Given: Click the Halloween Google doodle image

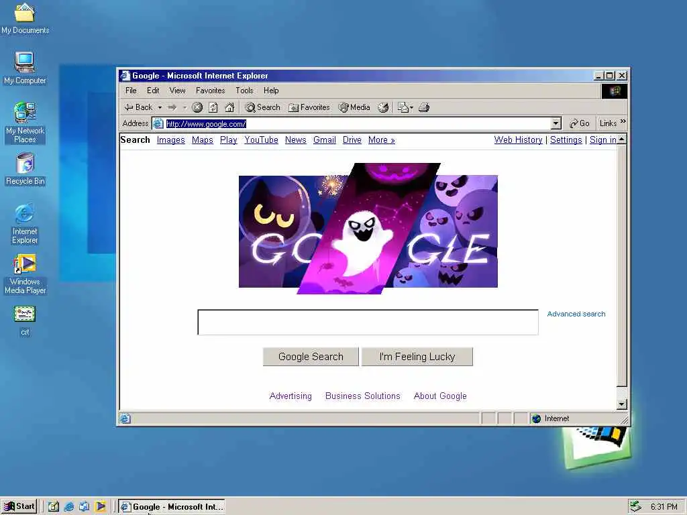Looking at the screenshot, I should tap(368, 228).
